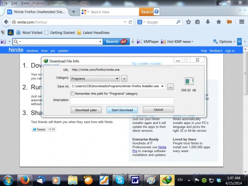
Task: Open Most Visited bookmarks folder
Action: coord(29,33)
